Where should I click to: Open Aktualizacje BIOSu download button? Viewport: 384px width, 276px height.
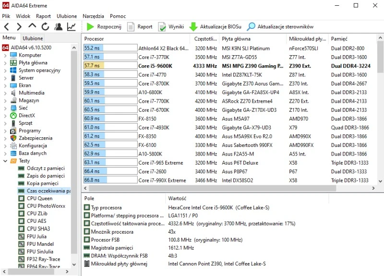click(215, 26)
